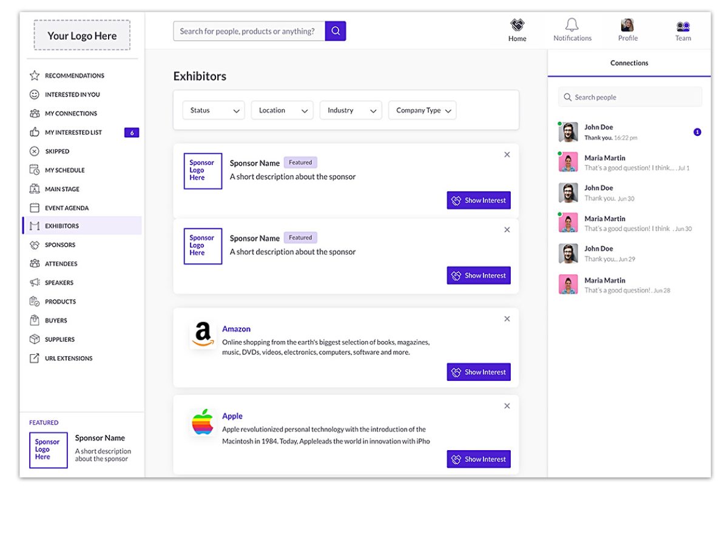Select Sponsors in the sidebar
The image size is (728, 546).
click(x=60, y=245)
